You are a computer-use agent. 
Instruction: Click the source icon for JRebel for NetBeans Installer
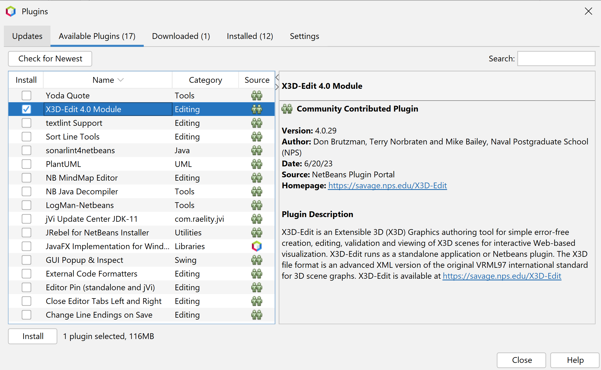click(257, 232)
